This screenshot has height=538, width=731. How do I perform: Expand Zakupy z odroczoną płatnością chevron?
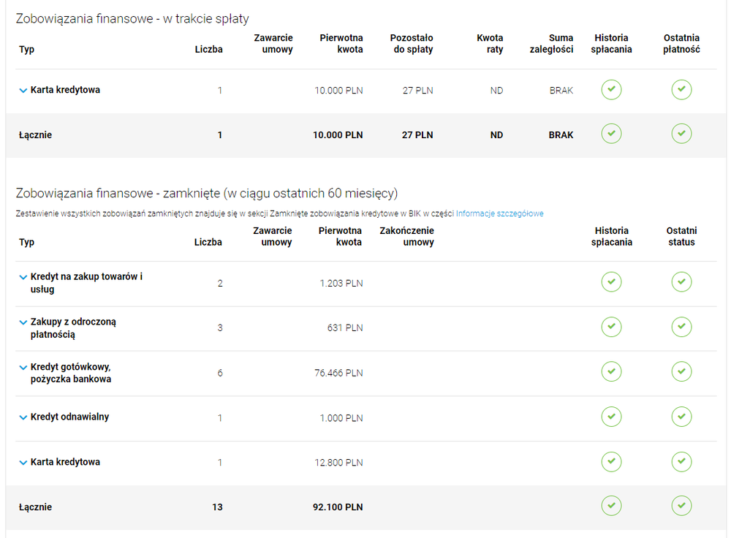click(23, 322)
